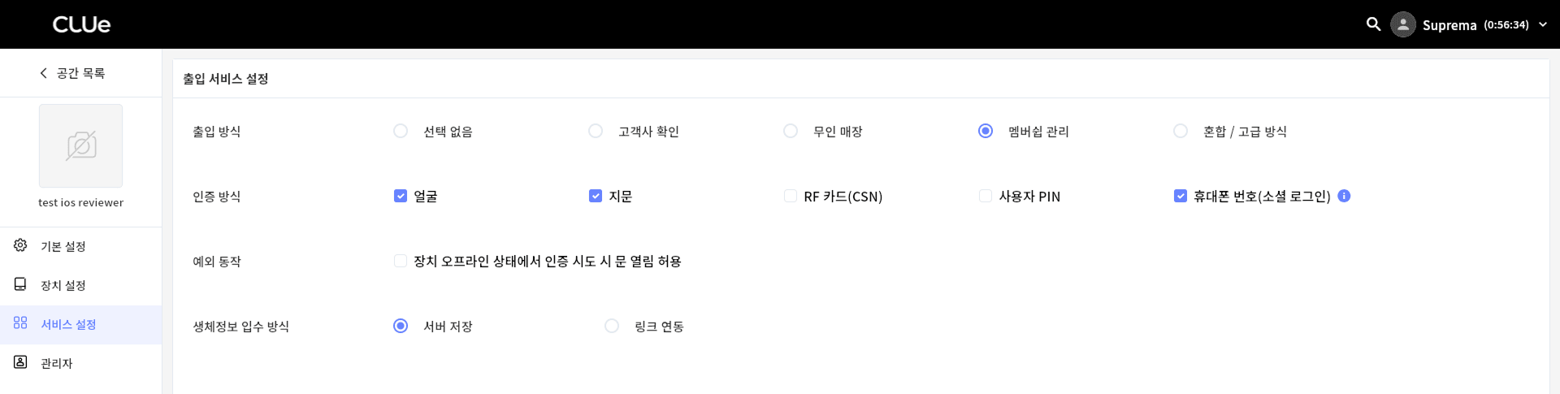
Task: Open the user profile avatar icon
Action: pos(1403,24)
